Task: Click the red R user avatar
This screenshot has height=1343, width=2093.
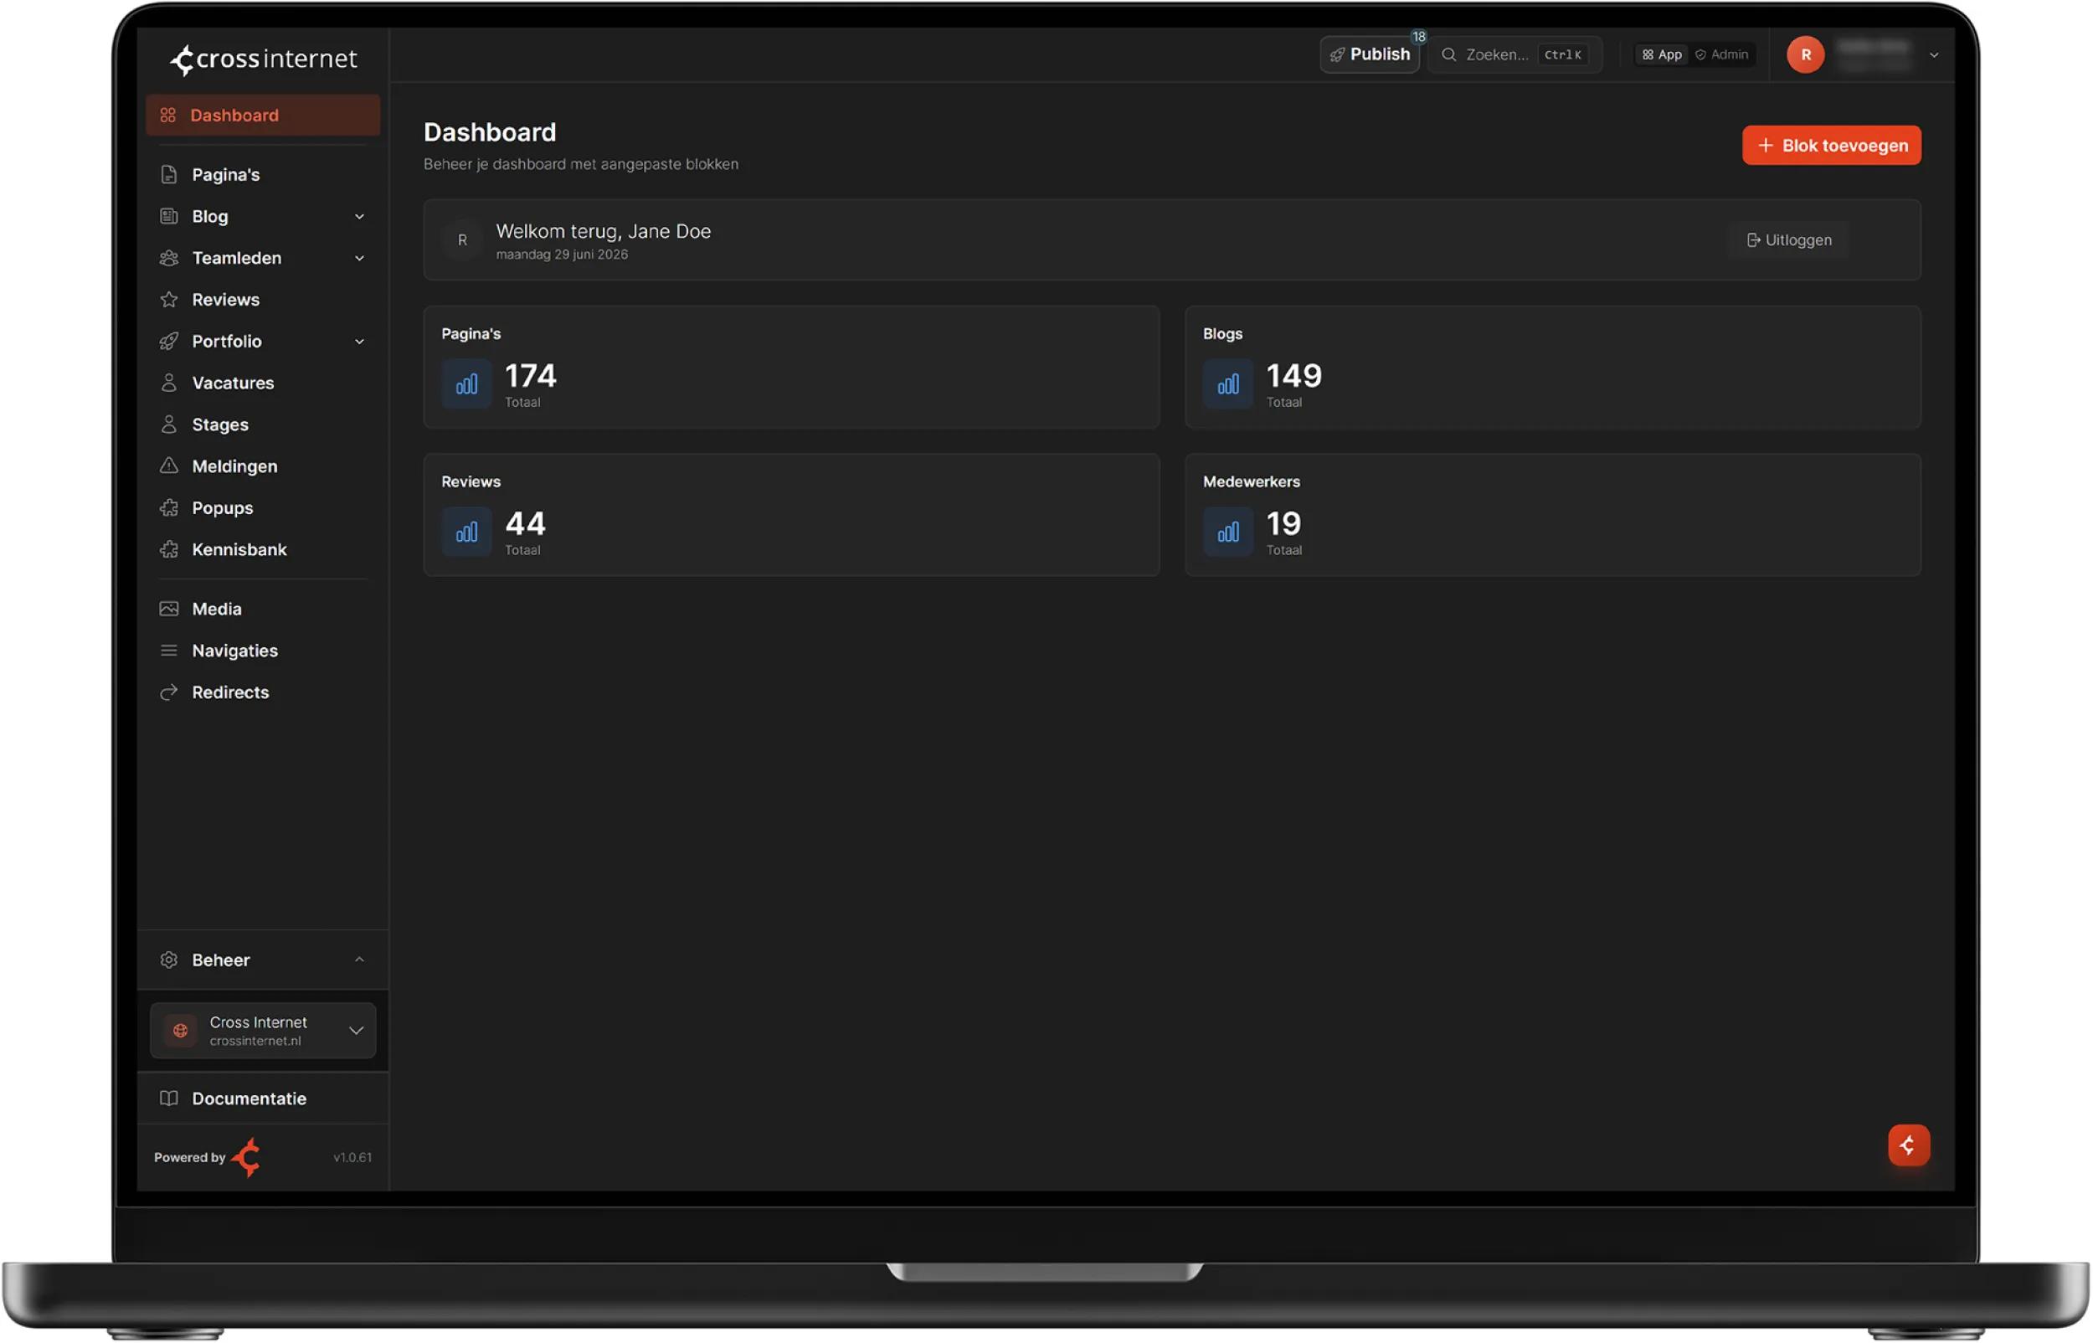Action: 1806,55
